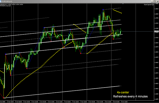Click the EURUSD,H1 window title text
This screenshot has height=103, width=159.
click(x=7, y=2)
